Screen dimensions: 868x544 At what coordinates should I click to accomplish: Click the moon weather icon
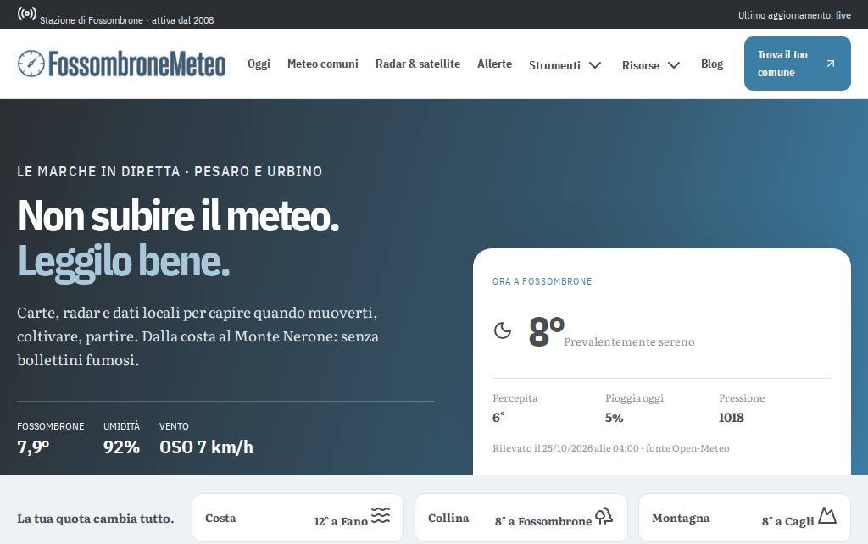(502, 330)
